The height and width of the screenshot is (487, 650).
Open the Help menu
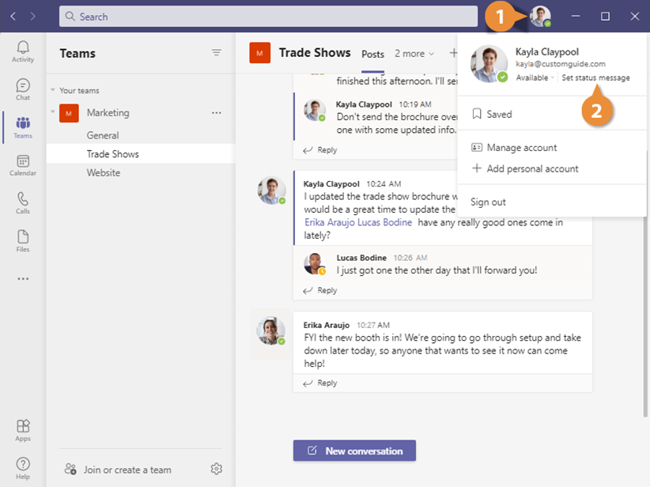coord(23,468)
